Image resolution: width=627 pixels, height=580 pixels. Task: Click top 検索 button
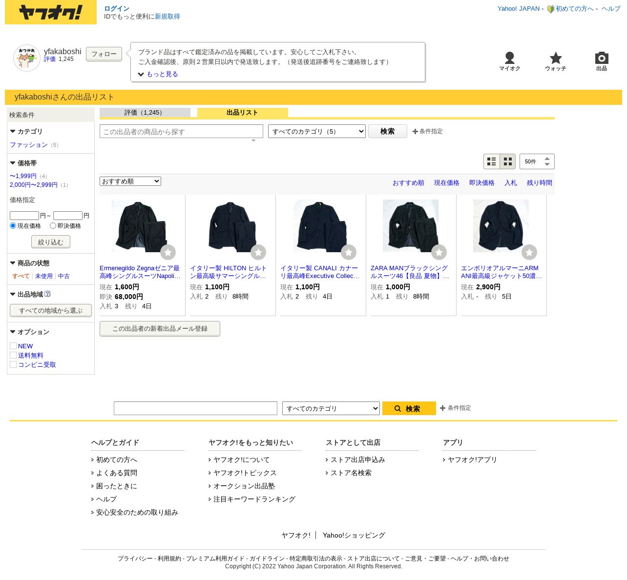(388, 131)
